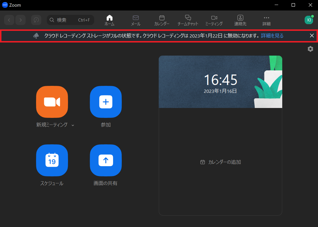Click the Share Screen (画面の共有) arrow icon
Screen dimensions: 318x227
point(106,160)
